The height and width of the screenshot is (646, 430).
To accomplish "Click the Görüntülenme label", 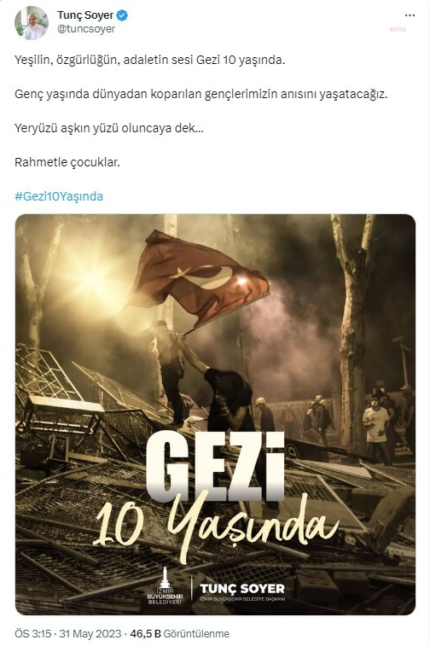I will pyautogui.click(x=196, y=634).
